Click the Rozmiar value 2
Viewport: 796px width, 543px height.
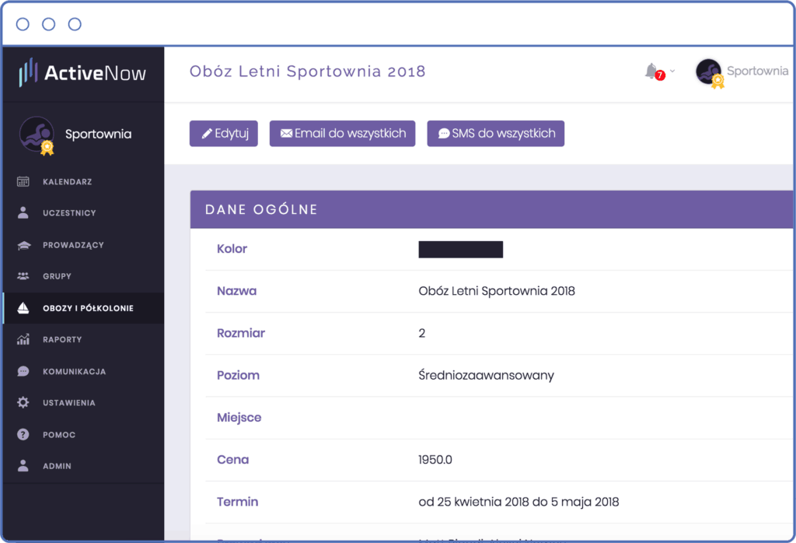click(x=422, y=333)
